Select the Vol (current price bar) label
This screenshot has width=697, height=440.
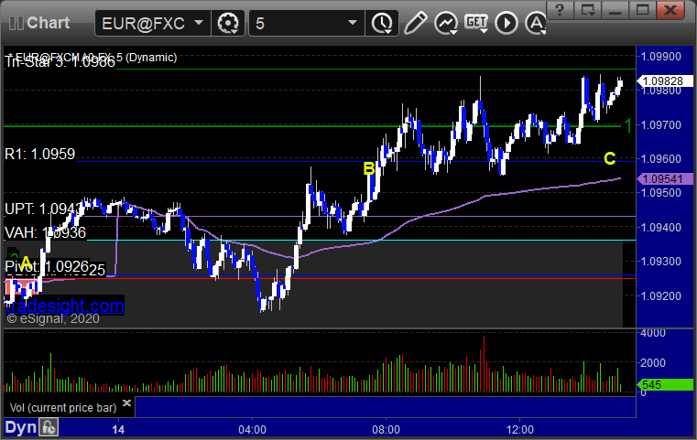point(63,408)
